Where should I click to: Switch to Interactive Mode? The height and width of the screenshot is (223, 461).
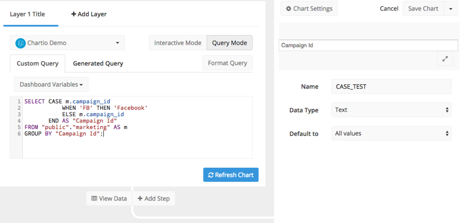(x=178, y=43)
